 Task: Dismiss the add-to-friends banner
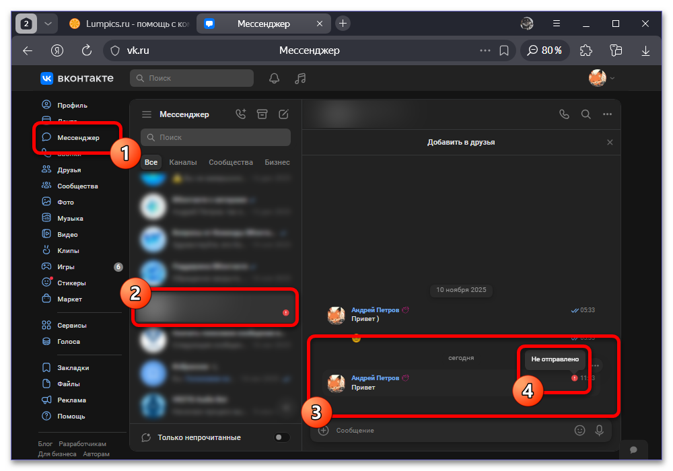[x=610, y=142]
